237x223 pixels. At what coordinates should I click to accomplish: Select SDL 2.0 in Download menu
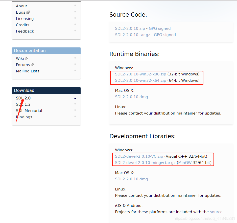(23, 98)
